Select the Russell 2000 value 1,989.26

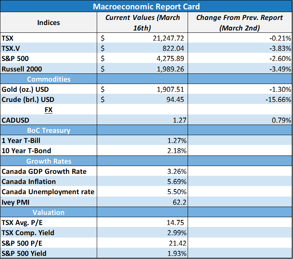point(170,69)
